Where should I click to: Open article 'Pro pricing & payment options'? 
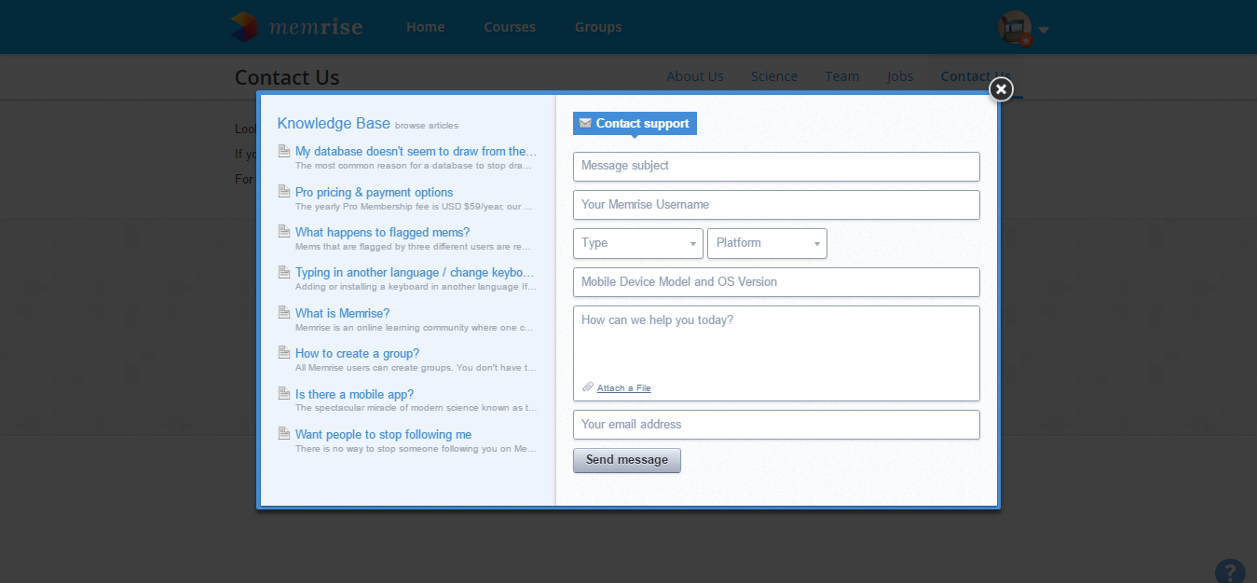[375, 192]
